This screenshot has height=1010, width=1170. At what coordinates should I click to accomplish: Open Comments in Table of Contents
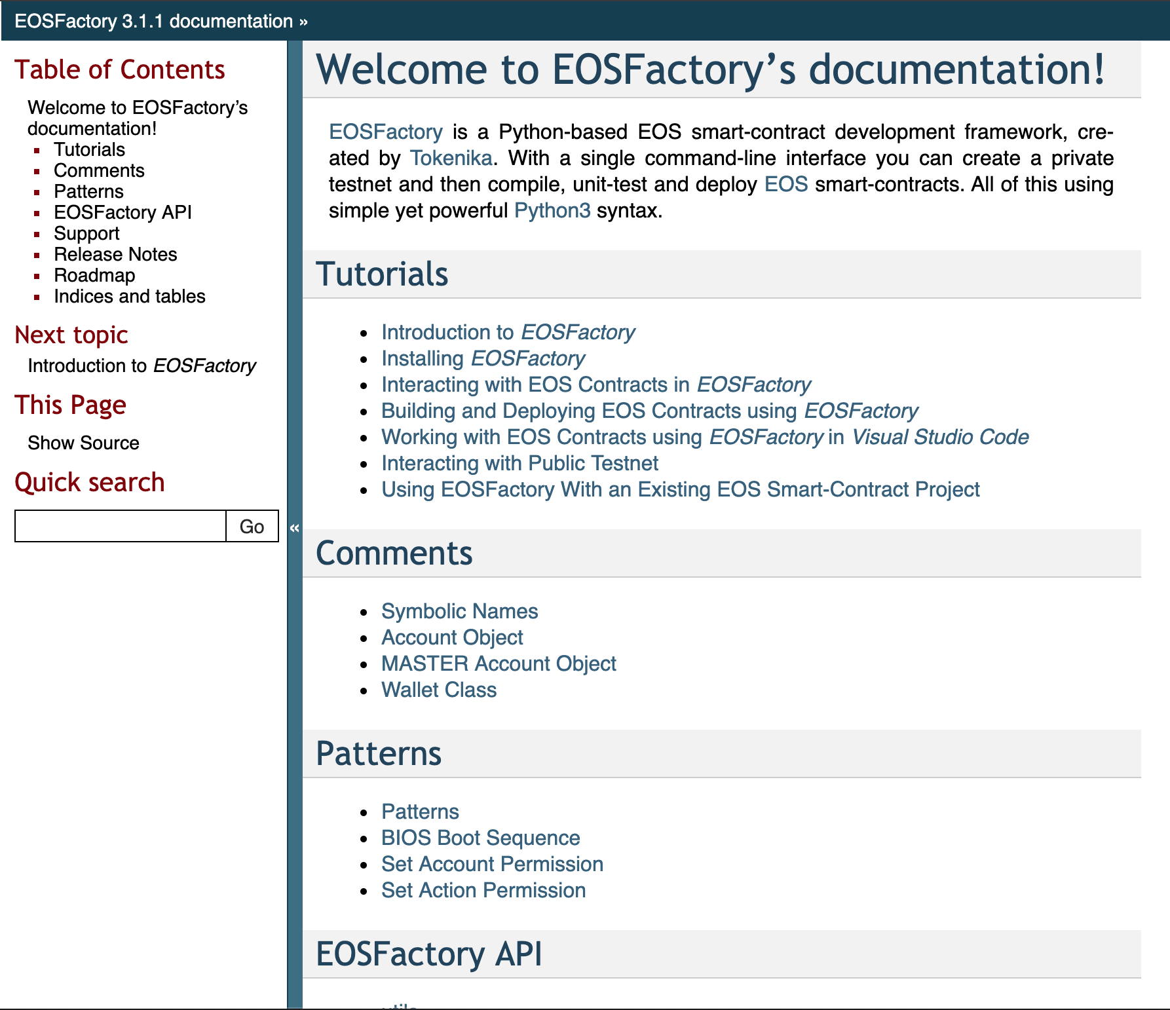99,170
